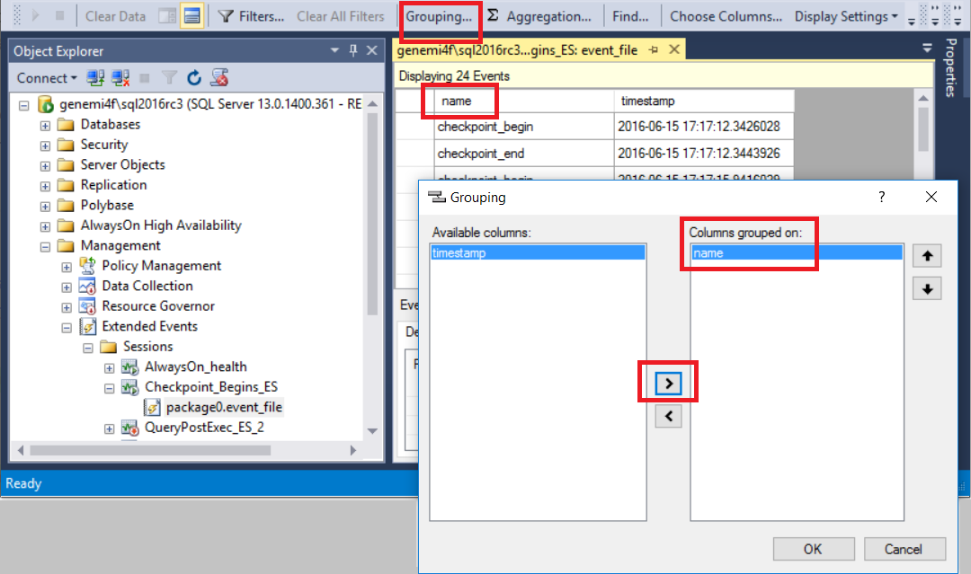Image resolution: width=971 pixels, height=574 pixels.
Task: Select package0.event_file under Checkpoint_Begins_ES
Action: 222,407
